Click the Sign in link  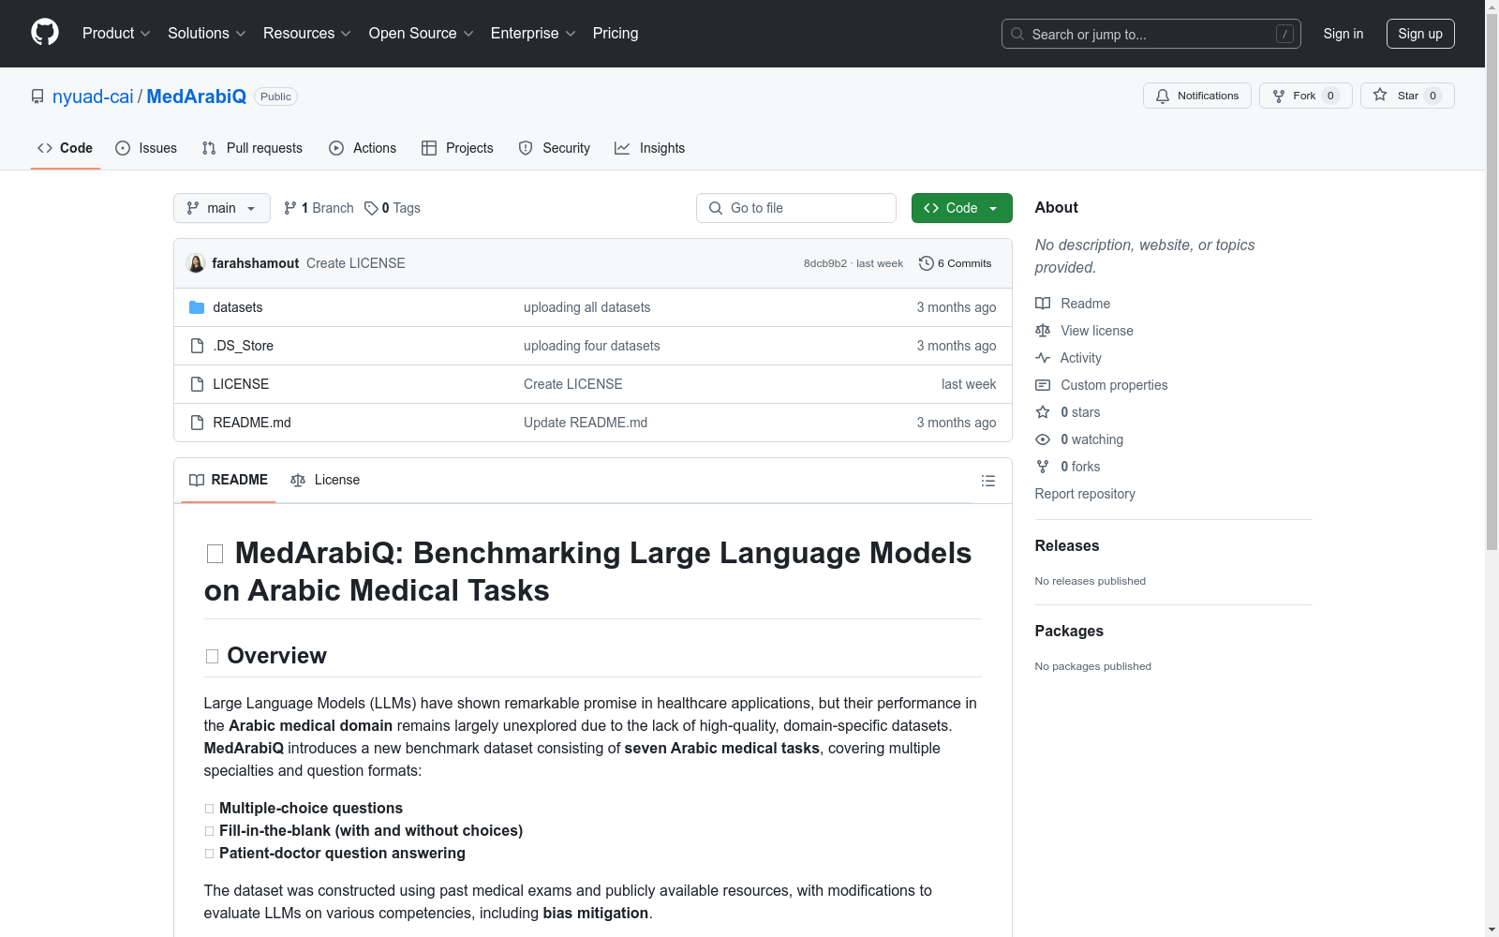coord(1343,34)
